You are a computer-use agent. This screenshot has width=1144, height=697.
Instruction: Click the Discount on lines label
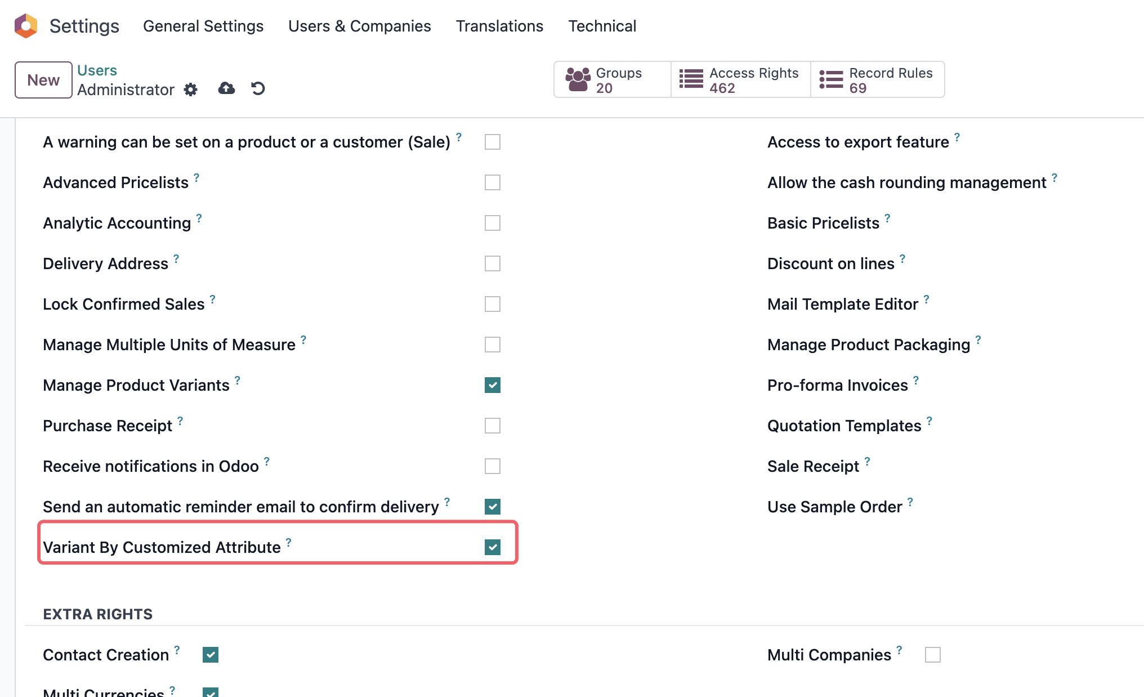pyautogui.click(x=831, y=264)
